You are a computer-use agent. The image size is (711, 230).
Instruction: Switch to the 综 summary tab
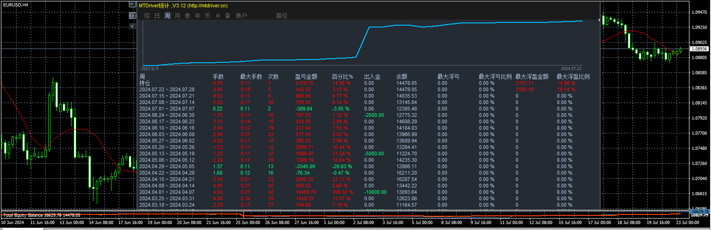pos(147,16)
